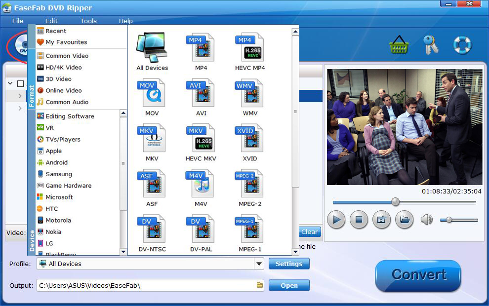
Task: Open the snapshot folder button
Action: pyautogui.click(x=405, y=220)
